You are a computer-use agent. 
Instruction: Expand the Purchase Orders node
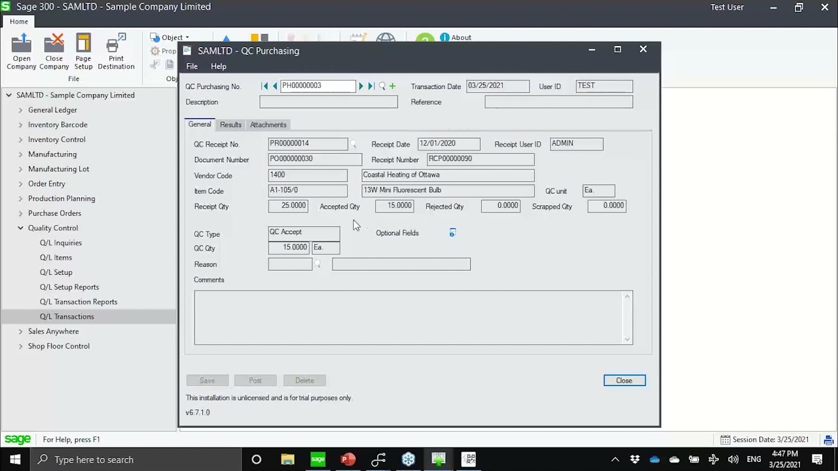[20, 213]
